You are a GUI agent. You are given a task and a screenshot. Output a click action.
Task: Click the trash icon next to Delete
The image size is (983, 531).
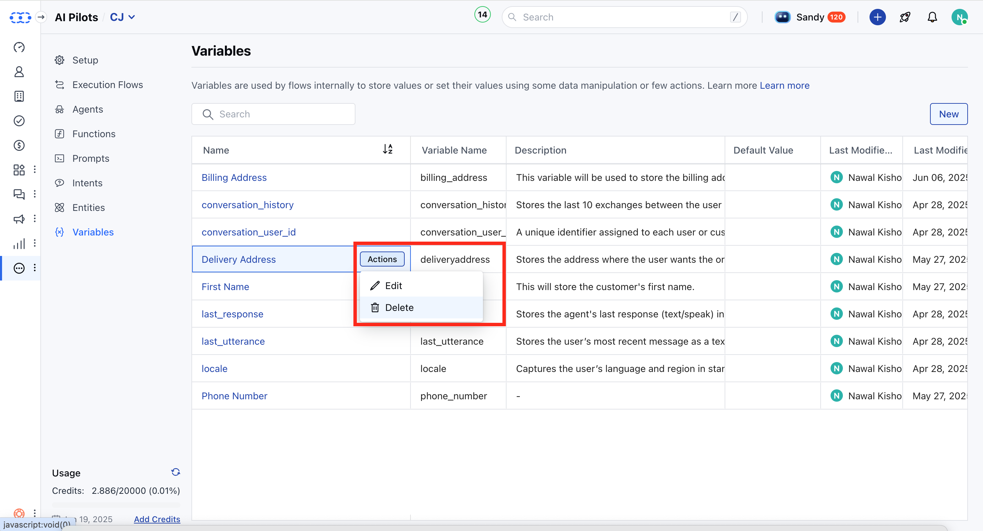click(x=375, y=307)
